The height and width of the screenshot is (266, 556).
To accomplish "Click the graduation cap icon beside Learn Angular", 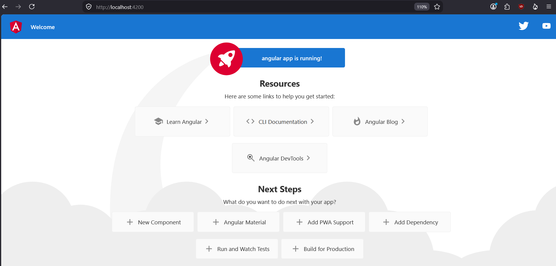I will tap(159, 121).
